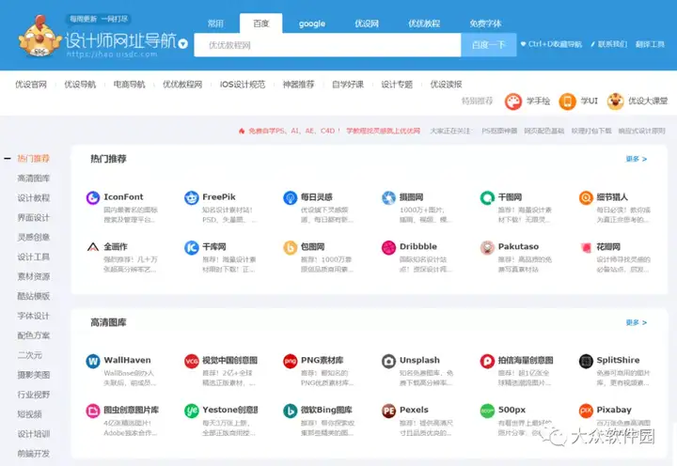Click the WallHaven W icon
This screenshot has width=677, height=466.
[x=93, y=361]
